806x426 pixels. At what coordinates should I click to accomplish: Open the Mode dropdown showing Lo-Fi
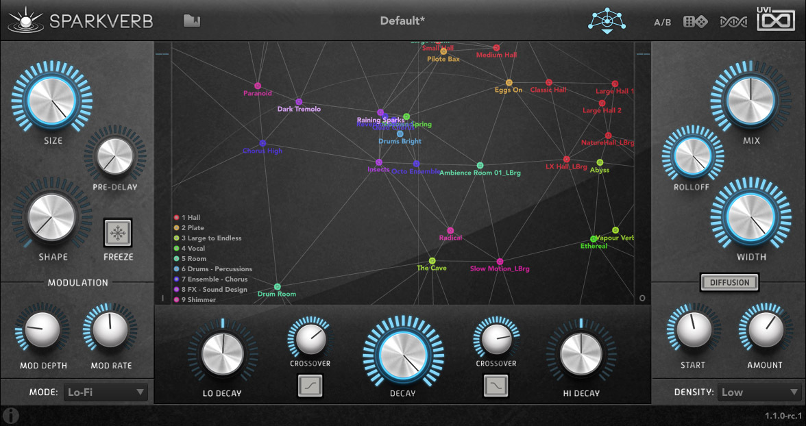pyautogui.click(x=106, y=392)
